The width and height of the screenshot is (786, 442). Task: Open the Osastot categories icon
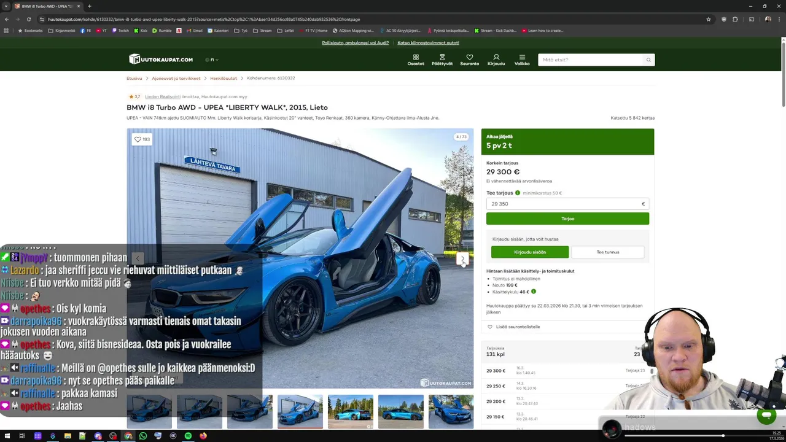(416, 60)
